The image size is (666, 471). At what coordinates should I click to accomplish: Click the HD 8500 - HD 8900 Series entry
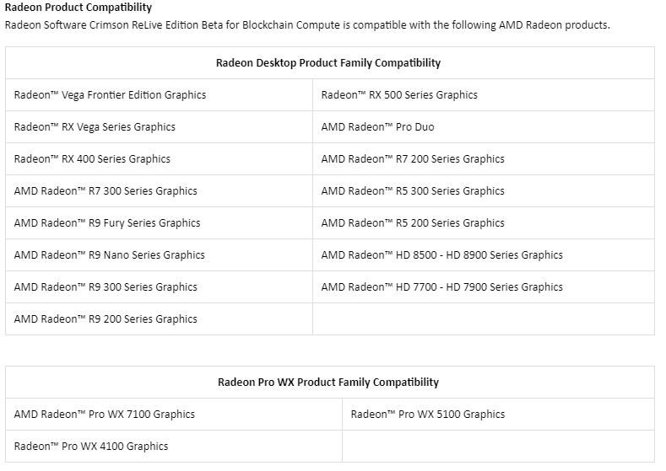pyautogui.click(x=441, y=255)
